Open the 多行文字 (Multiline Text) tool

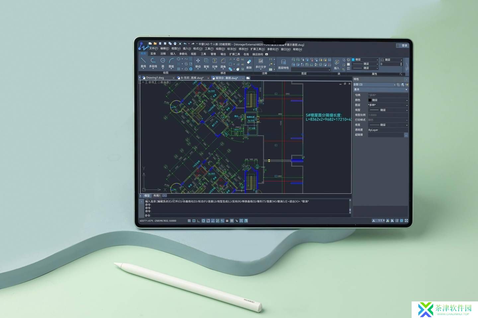click(261, 63)
